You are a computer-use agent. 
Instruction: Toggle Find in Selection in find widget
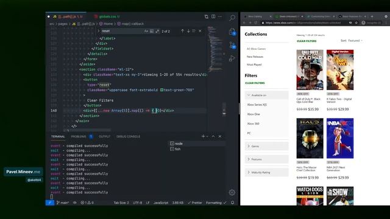tap(194, 31)
